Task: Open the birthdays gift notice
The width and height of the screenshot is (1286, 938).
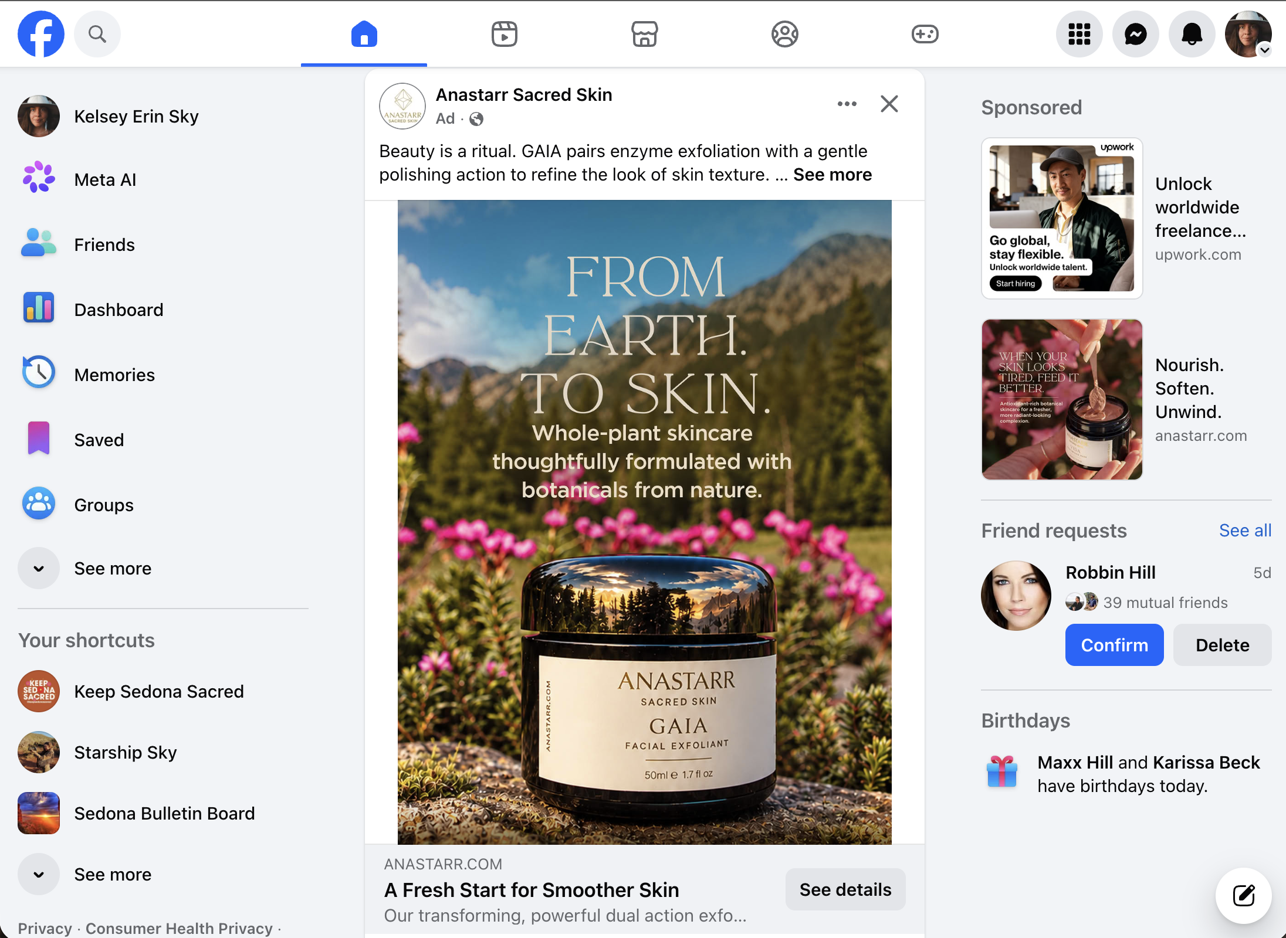Action: pyautogui.click(x=1126, y=774)
